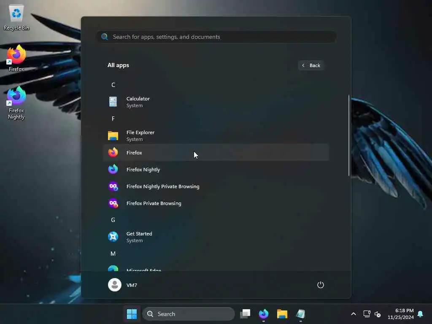Click the network status tray icon
432x324 pixels.
[367, 314]
